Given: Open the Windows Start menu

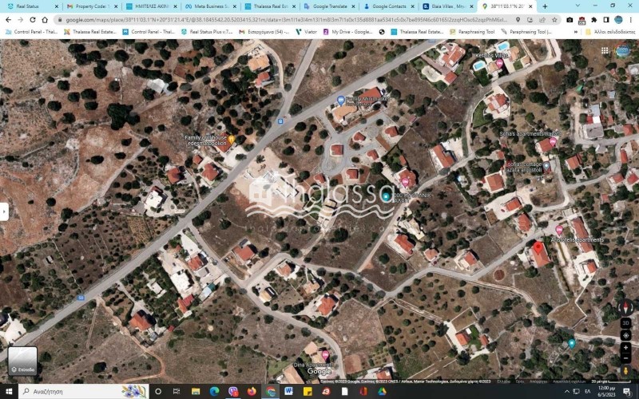Looking at the screenshot, I should coord(8,392).
